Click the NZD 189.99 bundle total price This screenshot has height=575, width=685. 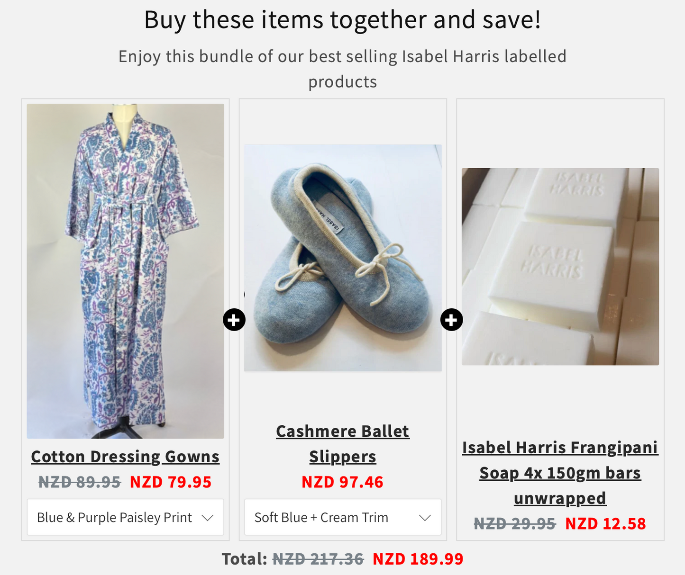pos(418,558)
